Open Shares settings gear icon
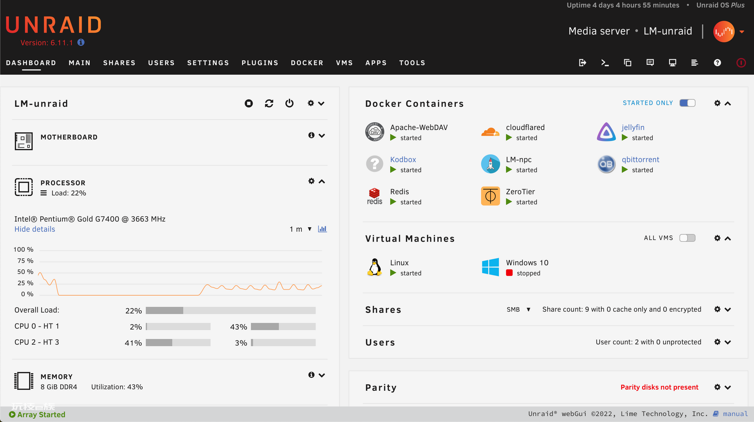Viewport: 754px width, 422px height. [717, 309]
